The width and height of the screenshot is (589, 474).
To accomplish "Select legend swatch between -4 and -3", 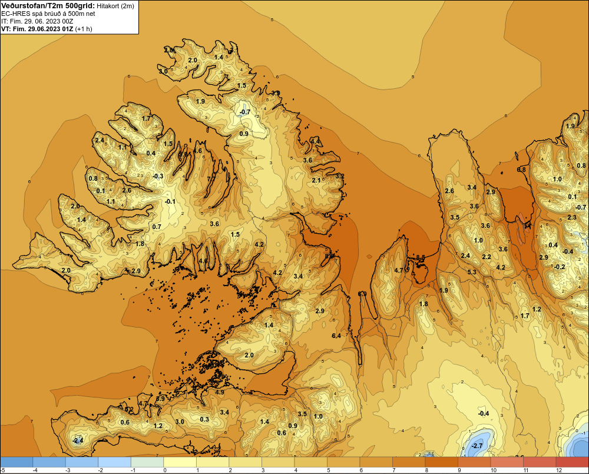I will tap(49, 462).
